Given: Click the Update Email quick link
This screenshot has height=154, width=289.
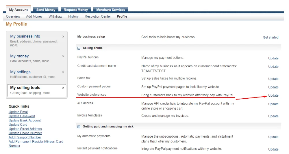Looking at the screenshot, I should click(x=18, y=112).
